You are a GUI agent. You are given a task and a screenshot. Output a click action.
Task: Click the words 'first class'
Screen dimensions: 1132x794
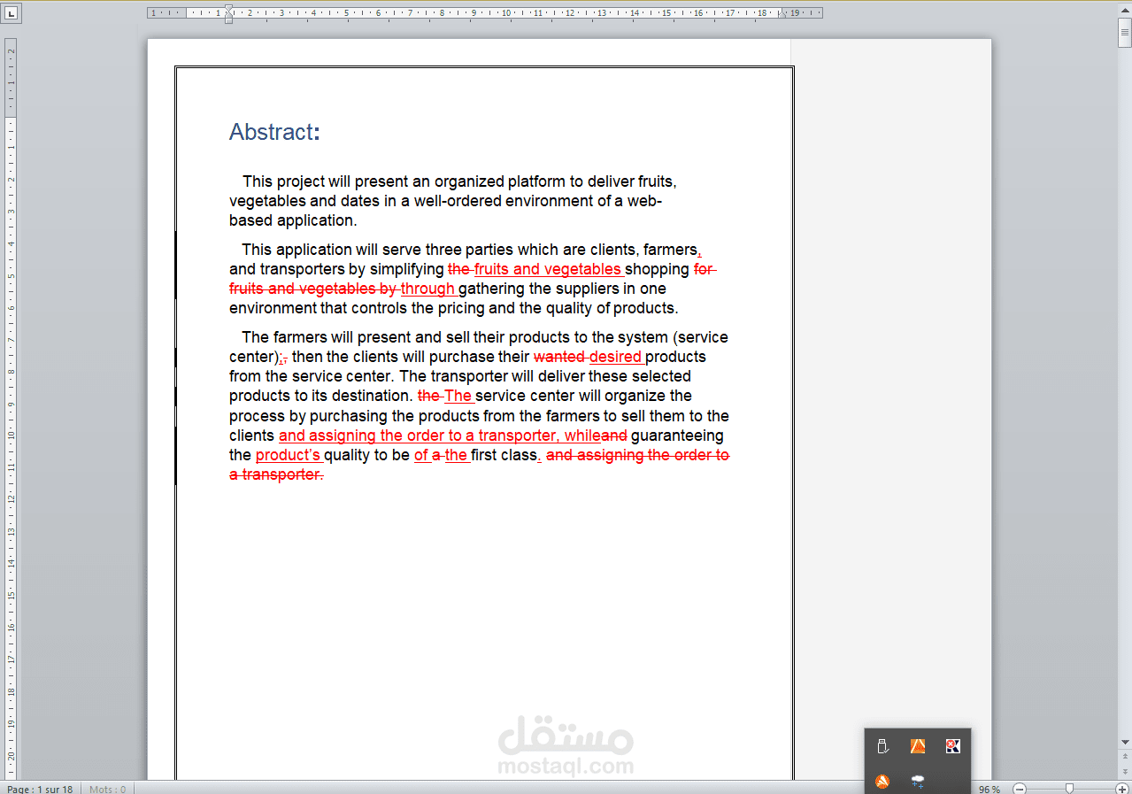(504, 455)
